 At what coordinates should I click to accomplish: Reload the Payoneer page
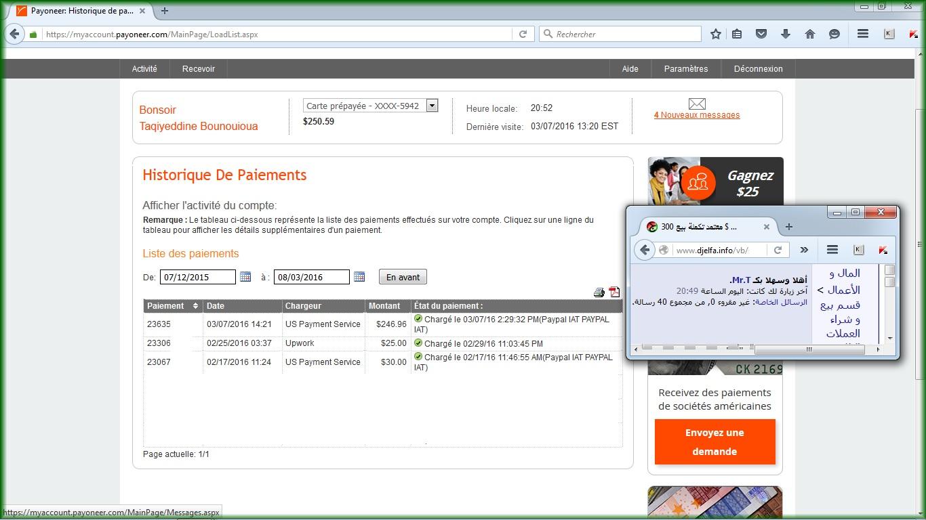pos(523,34)
